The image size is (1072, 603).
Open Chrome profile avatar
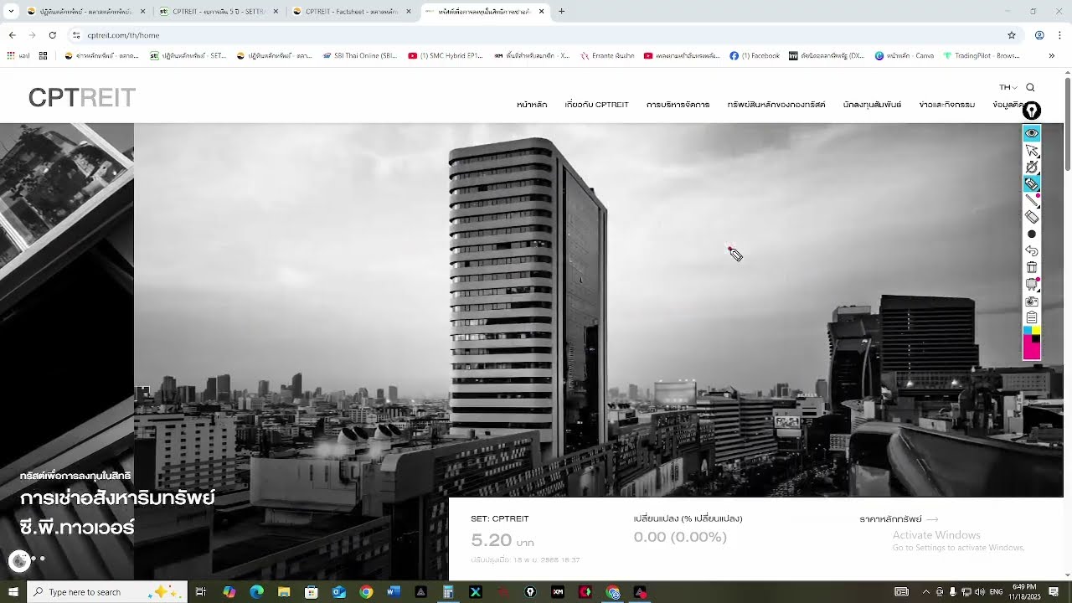point(1039,35)
